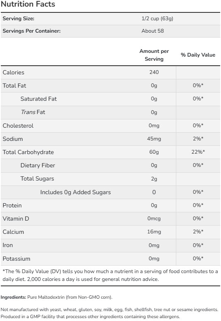Click the 16mg calcium amount
The image size is (221, 321).
(154, 232)
